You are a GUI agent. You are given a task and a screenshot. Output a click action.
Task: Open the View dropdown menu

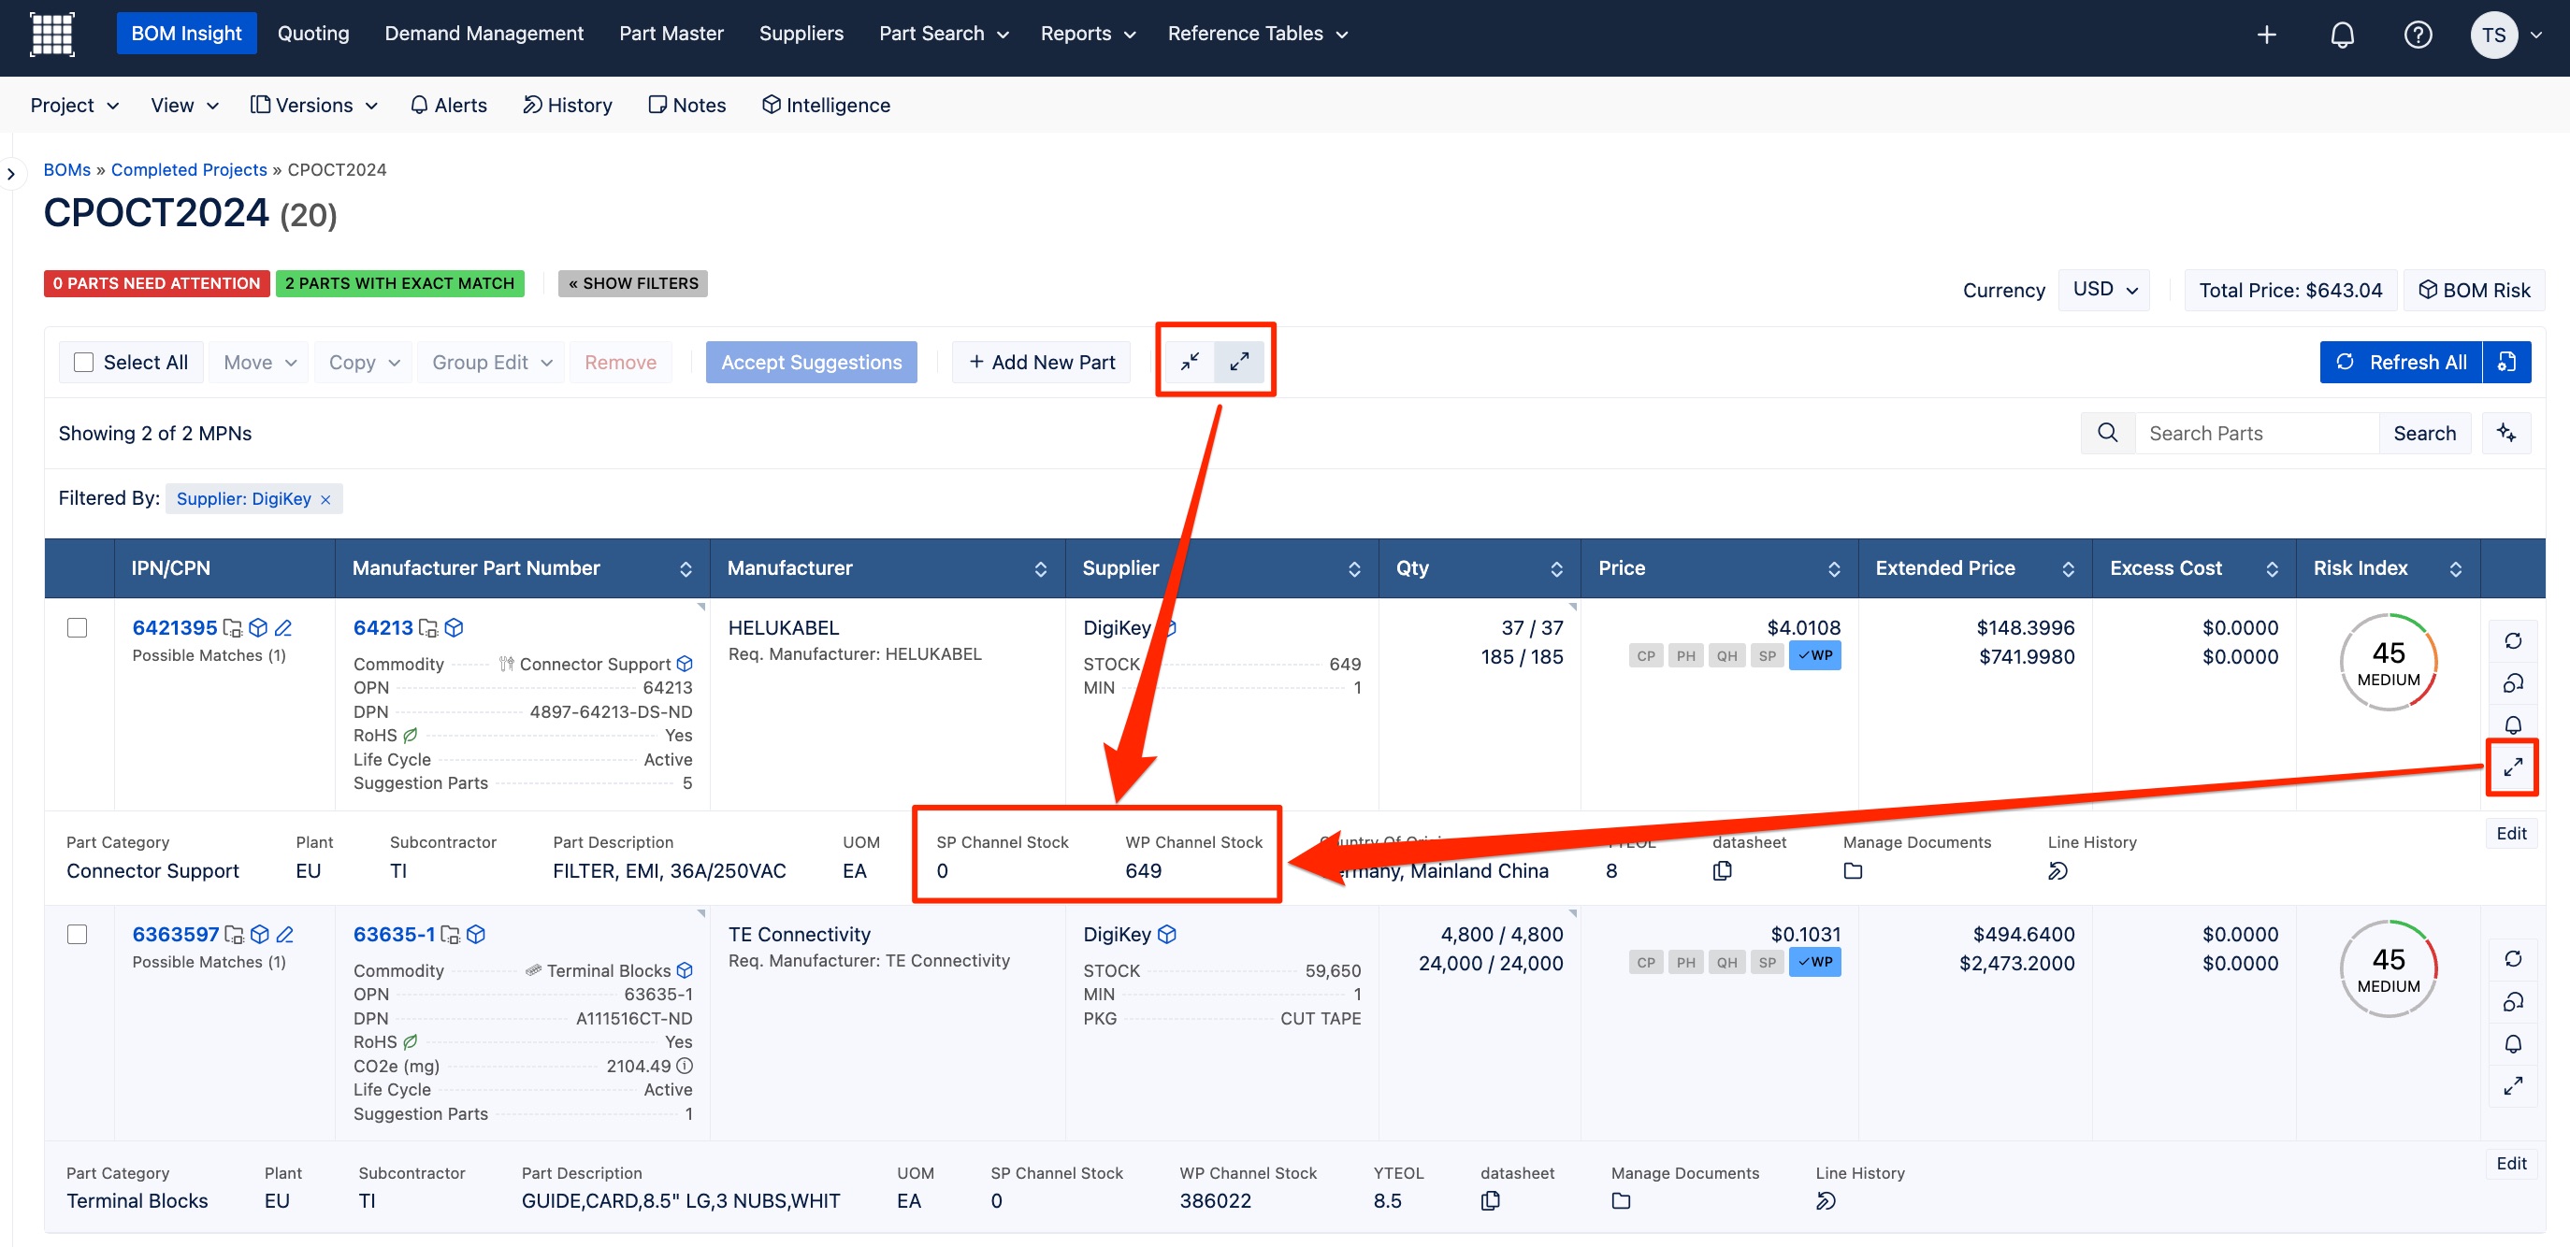(184, 106)
